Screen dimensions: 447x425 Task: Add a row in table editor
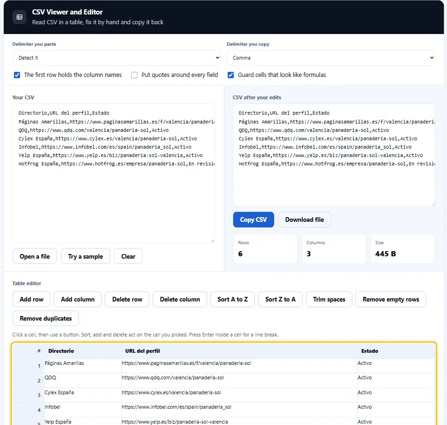pos(32,300)
